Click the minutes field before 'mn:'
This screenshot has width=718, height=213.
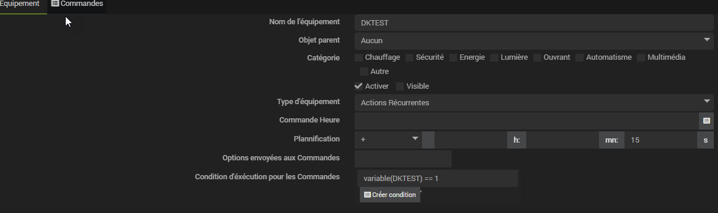point(562,140)
